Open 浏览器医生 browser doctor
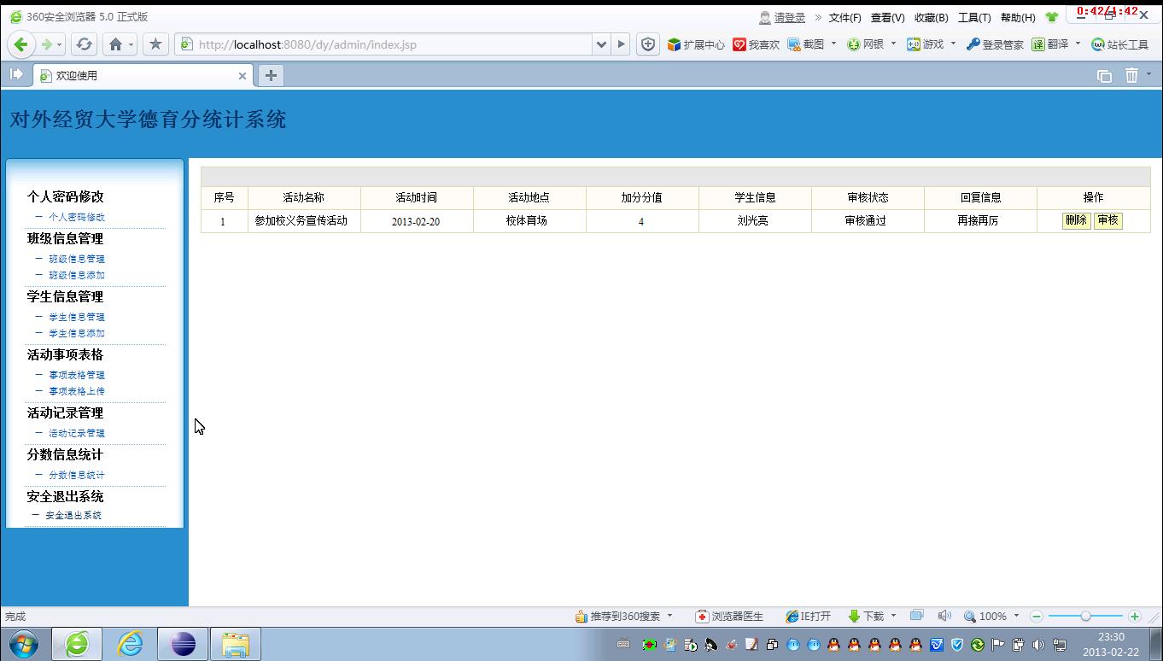Viewport: 1163px width, 661px height. 730,616
